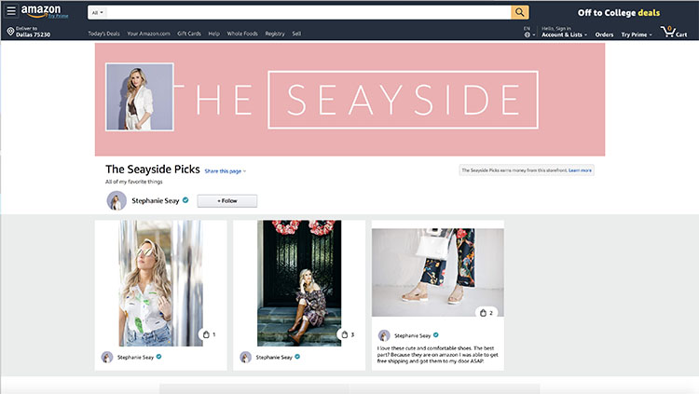
Task: Open the sunglasses portrait photo
Action: [x=160, y=283]
